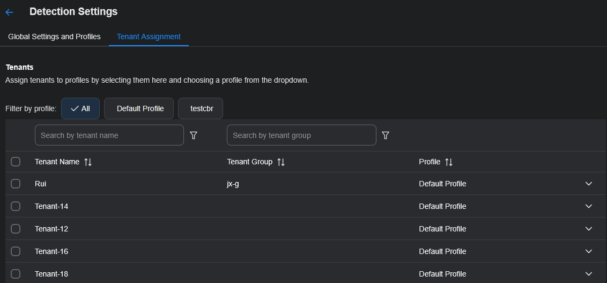Sort by Profile column arrows

(449, 162)
